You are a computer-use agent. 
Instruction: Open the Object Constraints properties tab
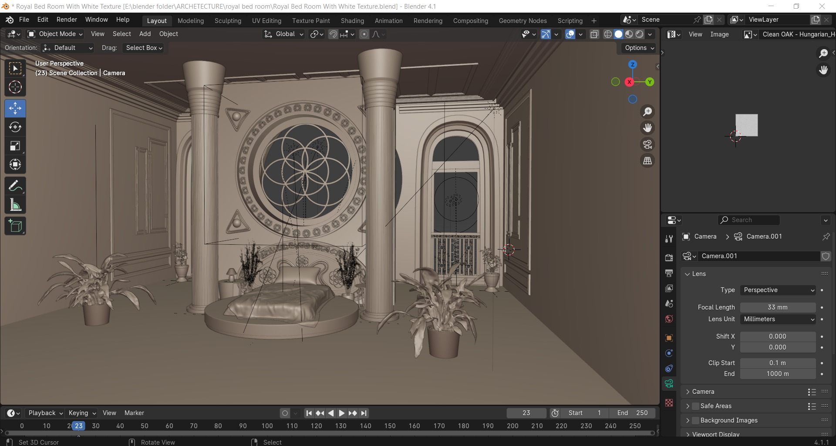[x=669, y=368]
